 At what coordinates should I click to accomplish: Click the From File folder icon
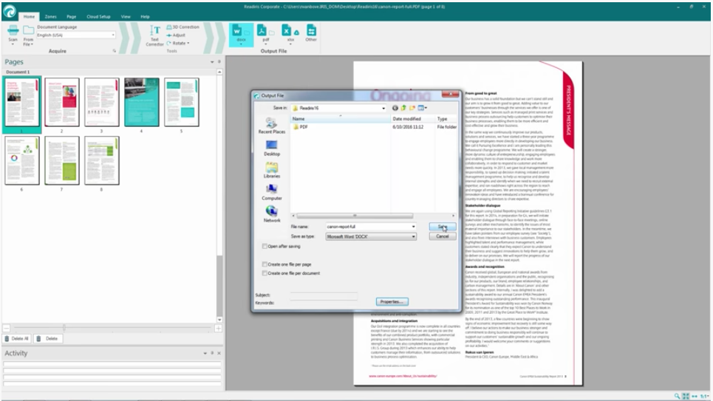tap(28, 31)
